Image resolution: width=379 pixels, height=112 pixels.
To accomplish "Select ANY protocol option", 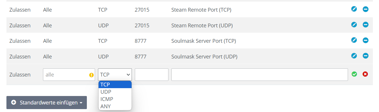I will tap(115, 106).
